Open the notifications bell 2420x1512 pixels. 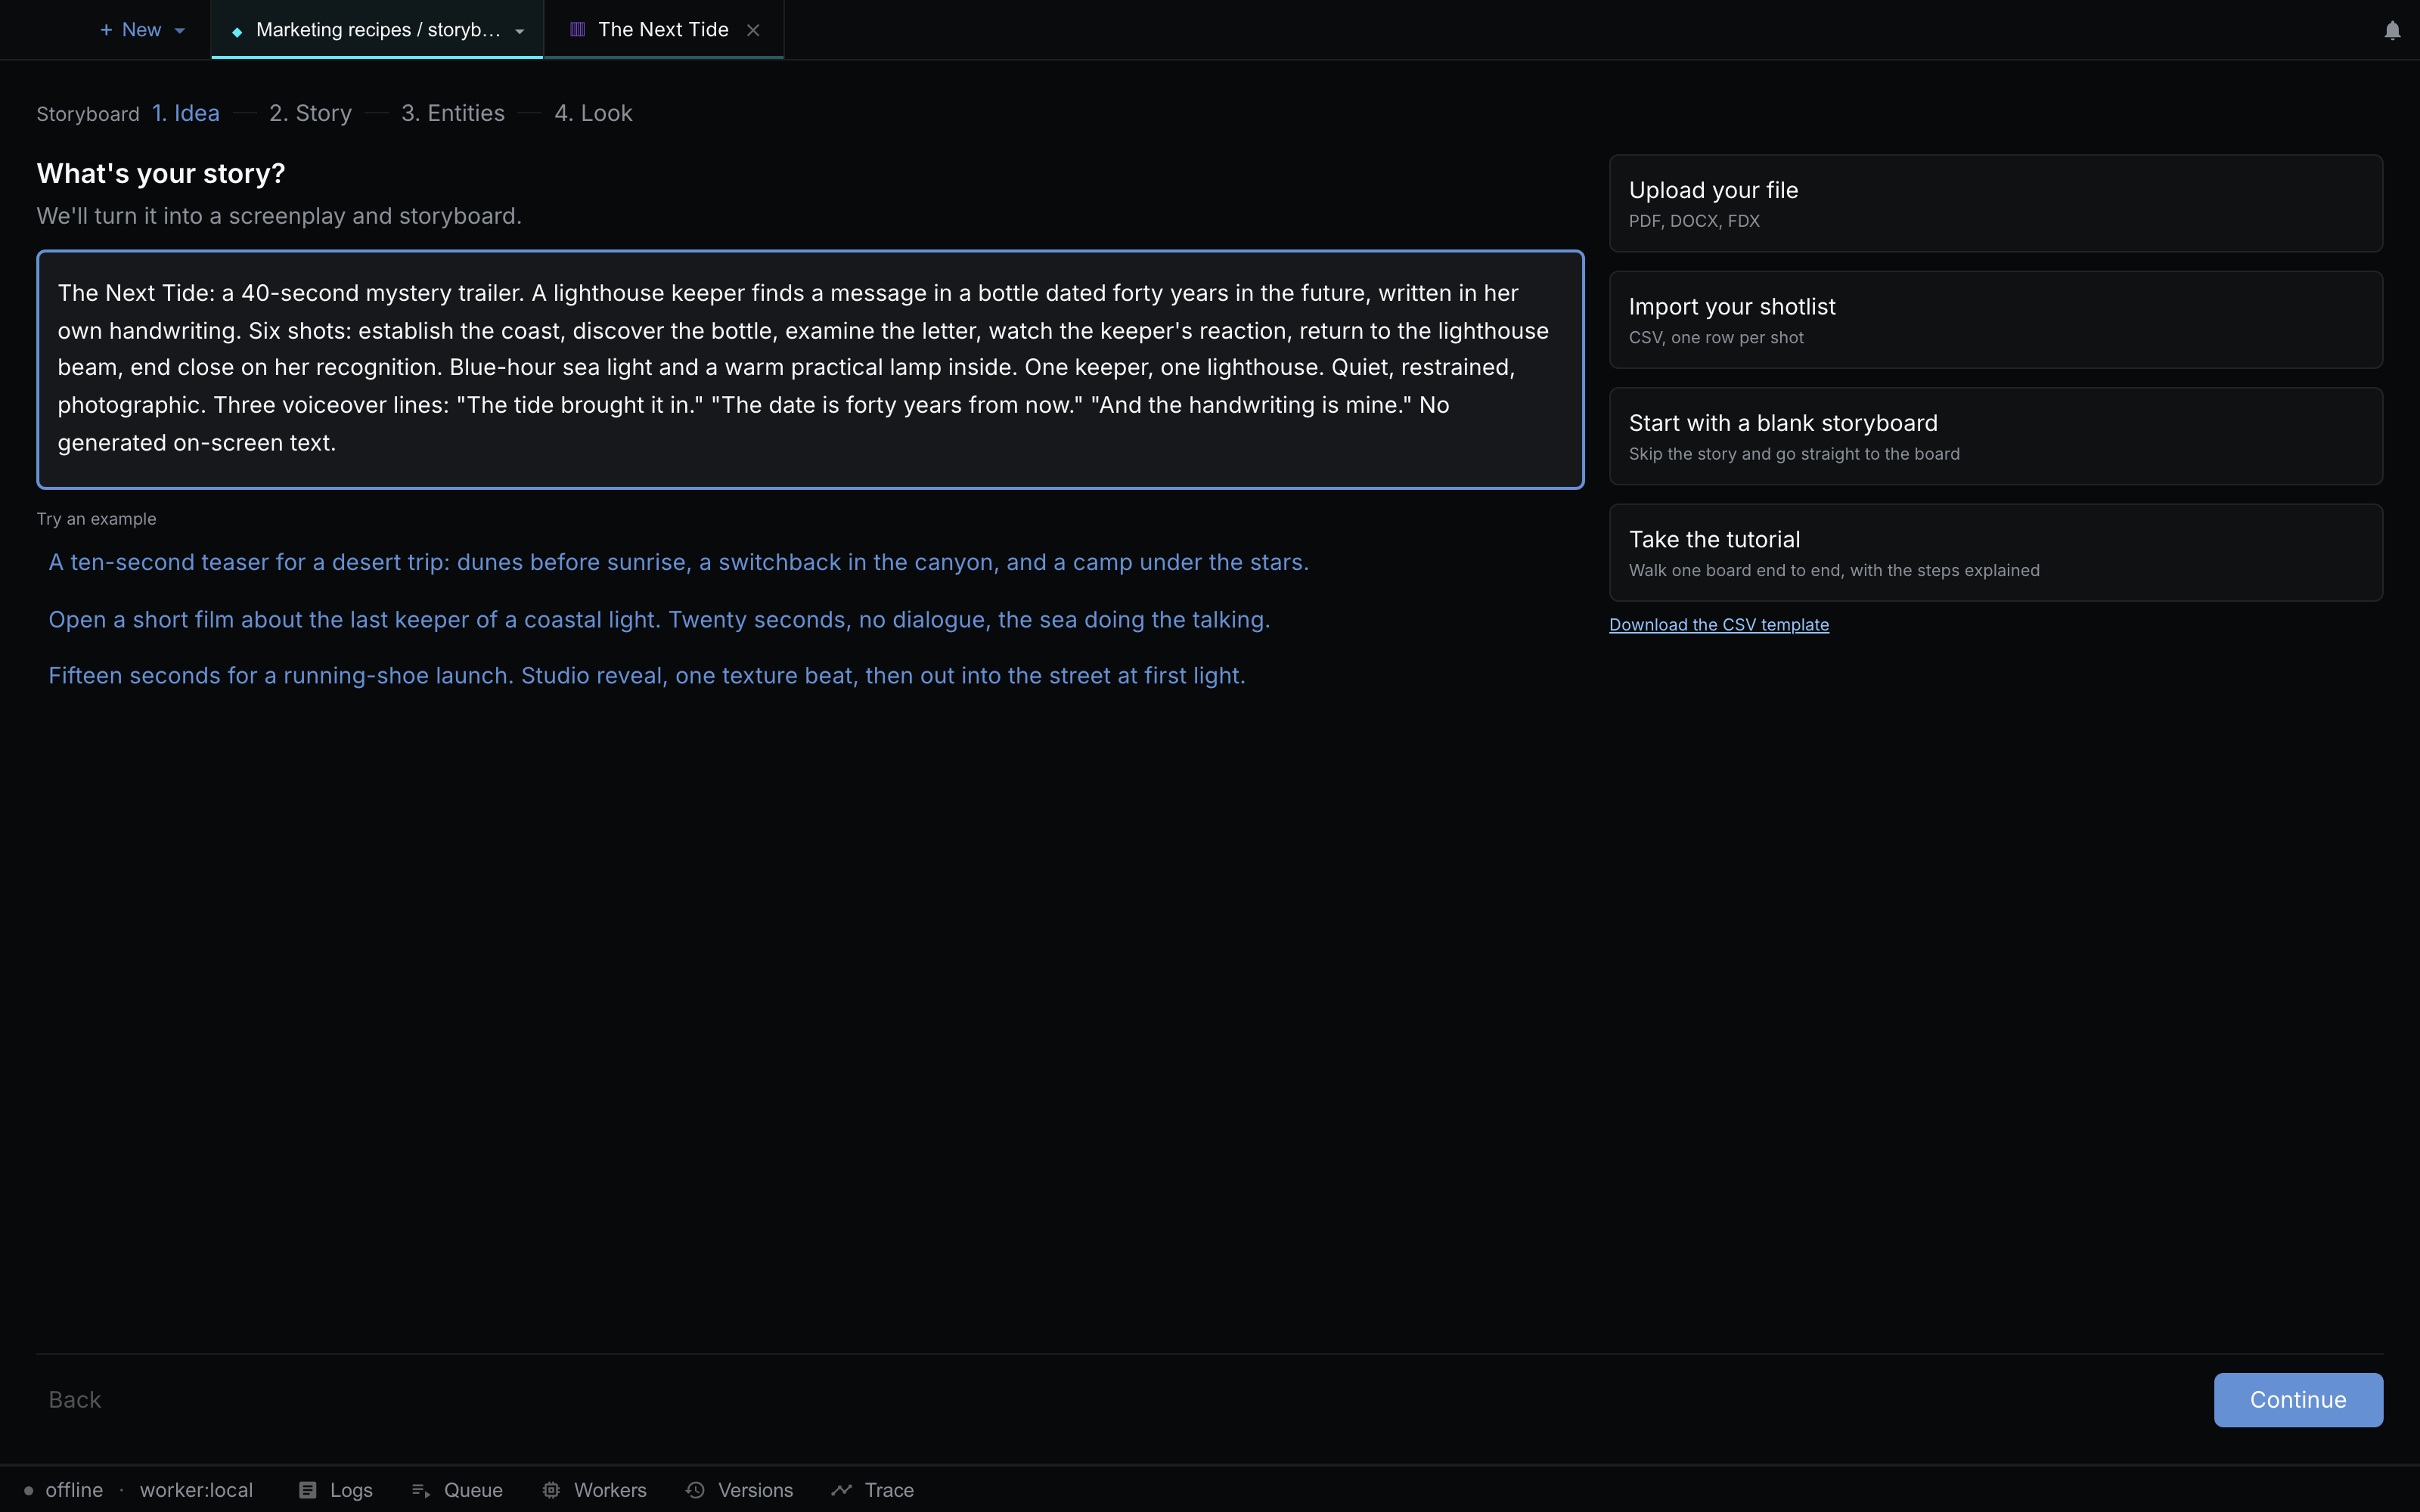[2391, 30]
